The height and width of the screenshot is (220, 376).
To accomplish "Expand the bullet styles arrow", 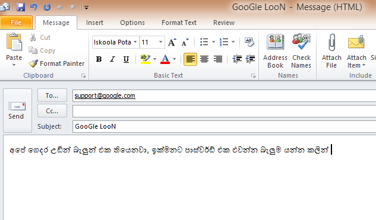I will [x=213, y=42].
